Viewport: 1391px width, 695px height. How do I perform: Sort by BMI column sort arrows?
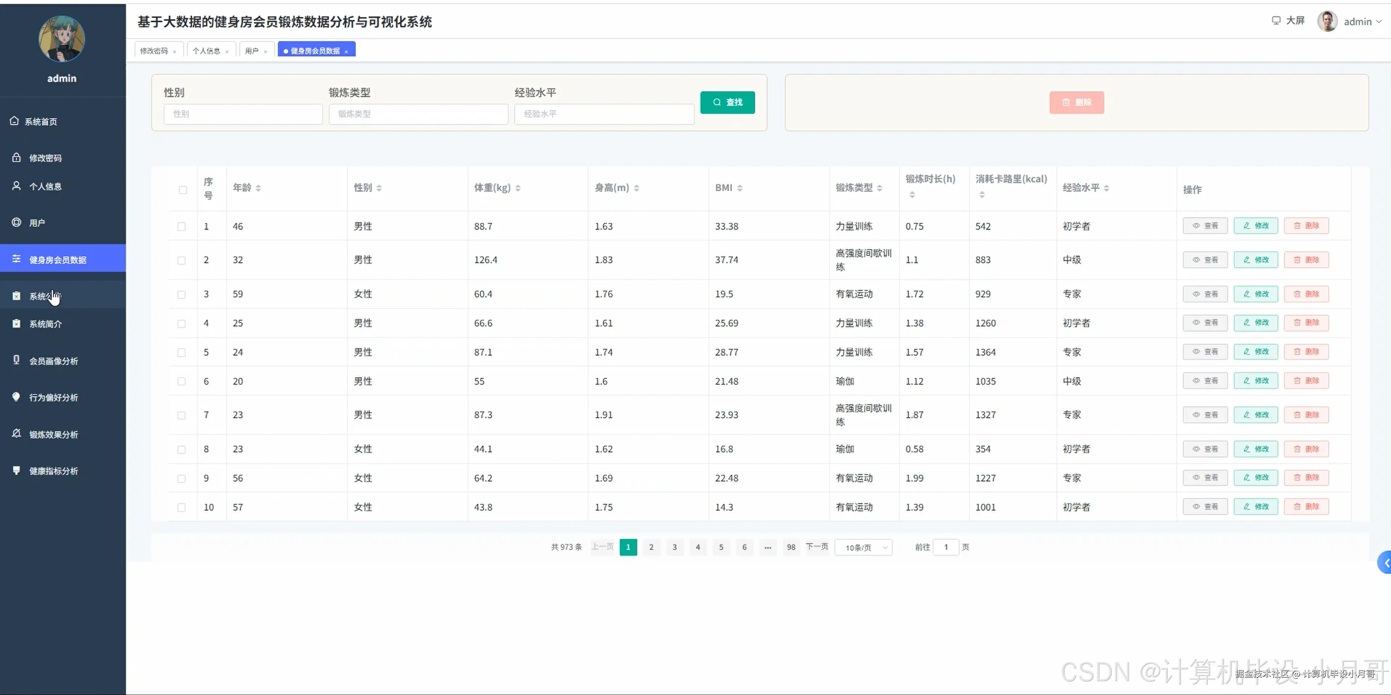740,188
